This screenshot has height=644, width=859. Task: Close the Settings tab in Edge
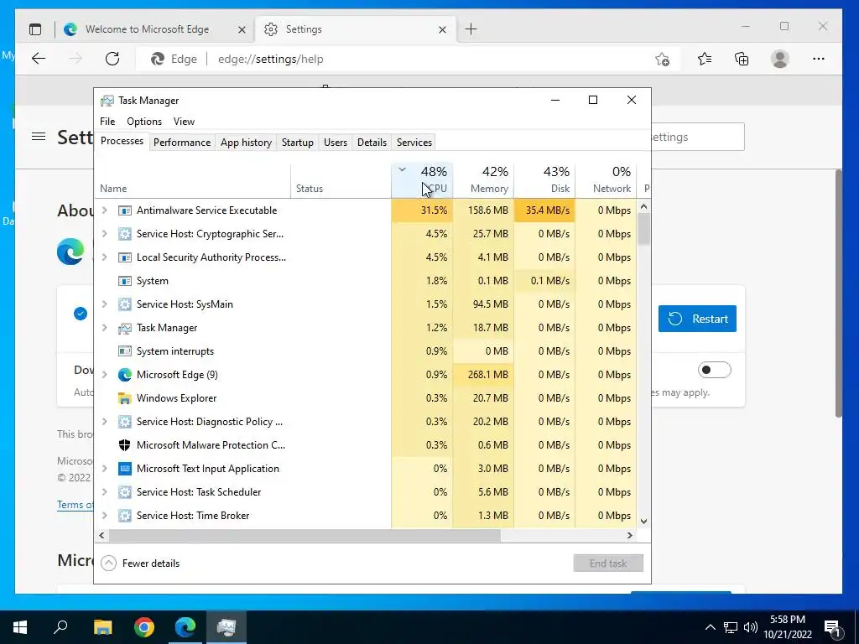443,30
